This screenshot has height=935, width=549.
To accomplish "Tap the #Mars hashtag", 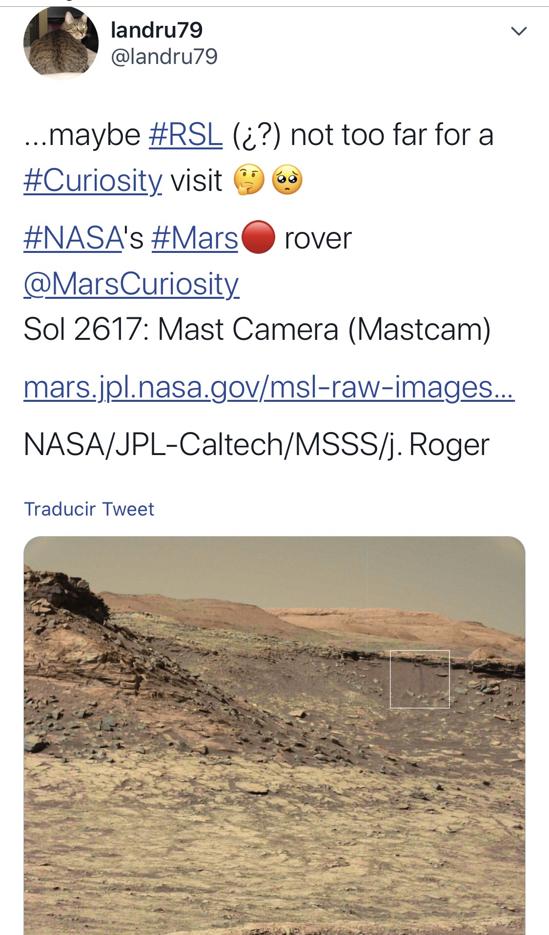I will tap(195, 238).
